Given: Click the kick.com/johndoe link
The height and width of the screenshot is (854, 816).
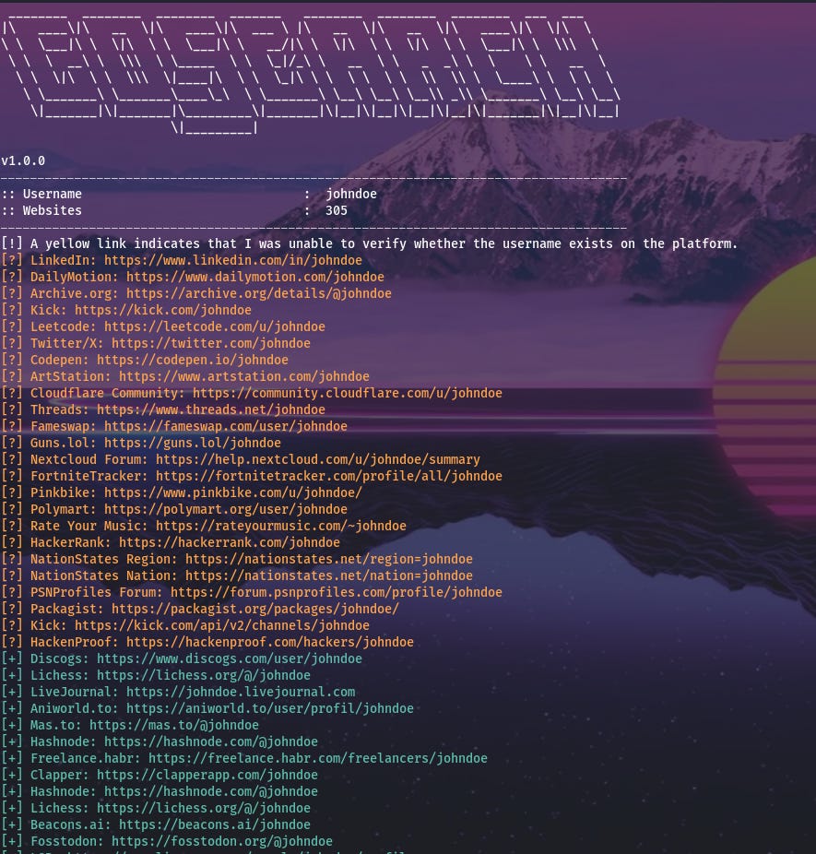Looking at the screenshot, I should (163, 310).
